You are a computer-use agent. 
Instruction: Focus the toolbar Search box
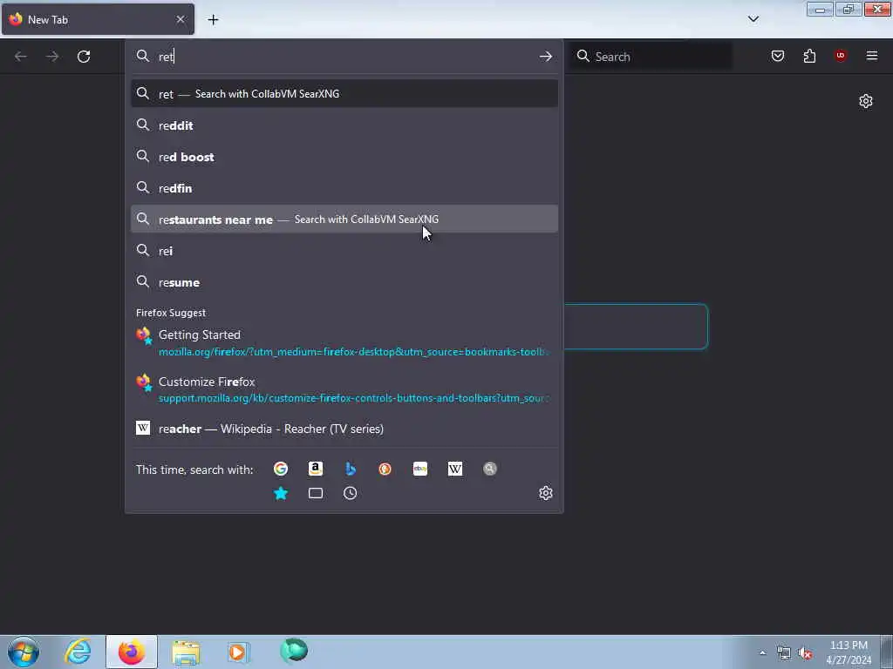(651, 57)
